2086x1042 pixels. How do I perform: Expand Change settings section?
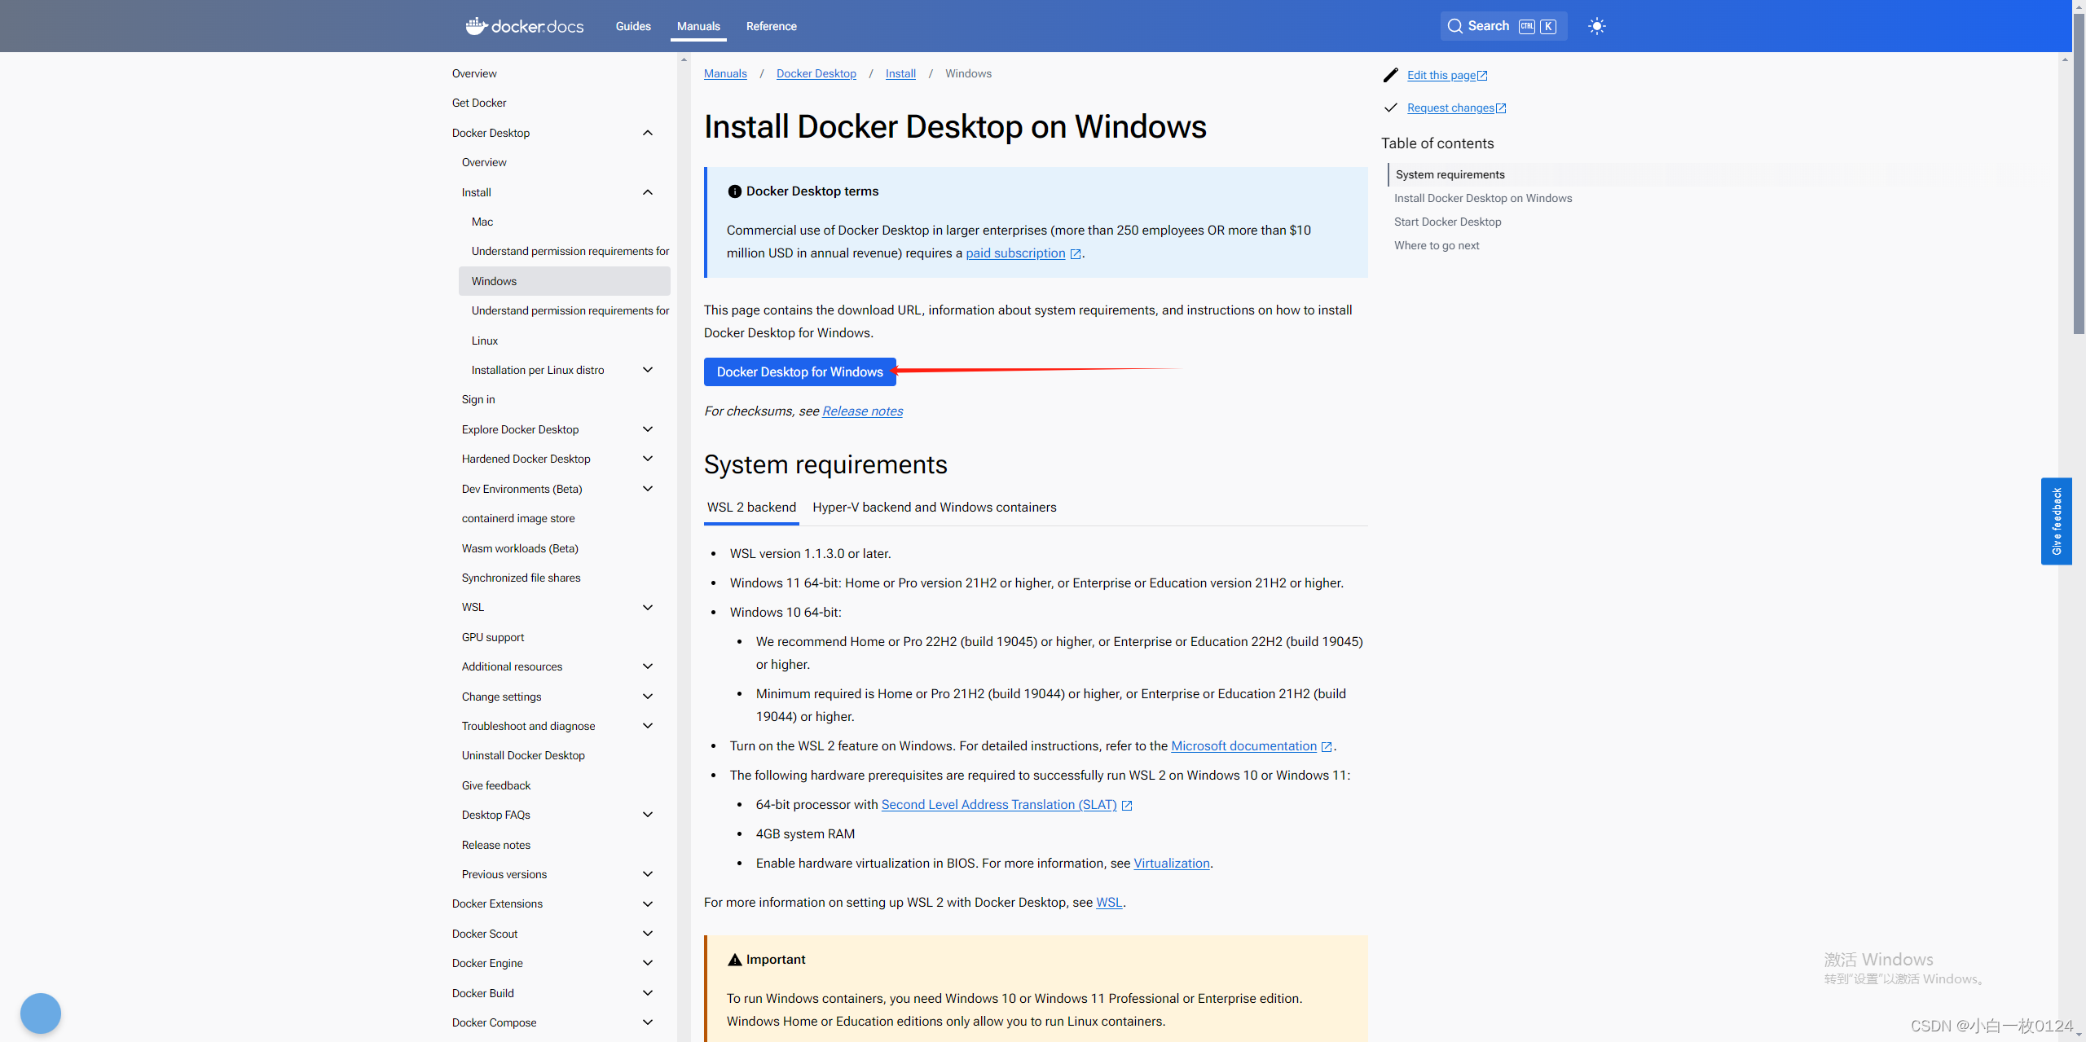coord(648,697)
